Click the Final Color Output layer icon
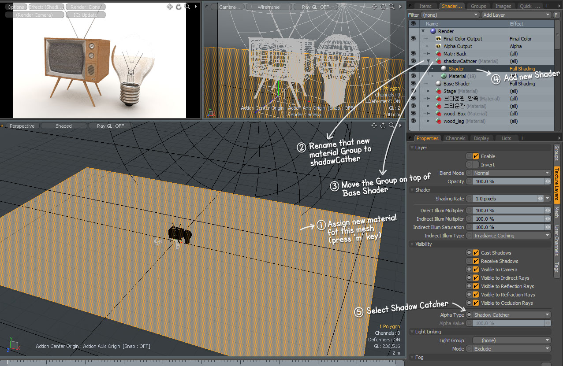The width and height of the screenshot is (563, 366). (439, 39)
